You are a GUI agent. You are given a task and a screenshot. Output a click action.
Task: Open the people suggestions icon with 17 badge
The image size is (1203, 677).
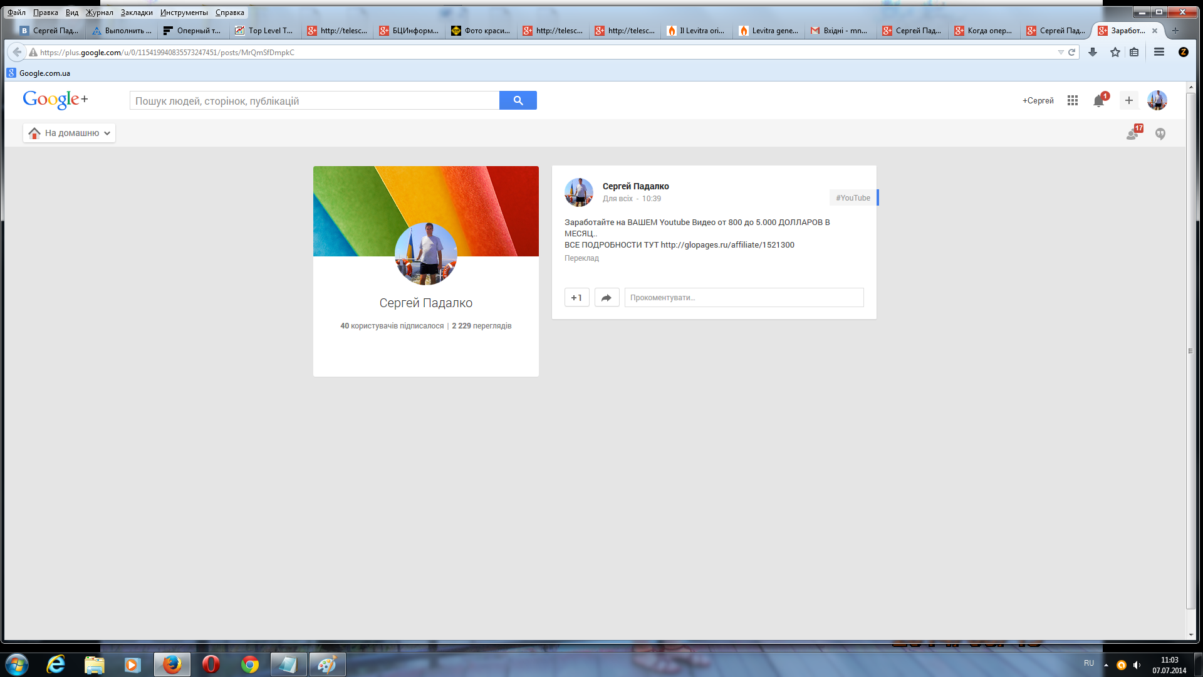point(1132,134)
